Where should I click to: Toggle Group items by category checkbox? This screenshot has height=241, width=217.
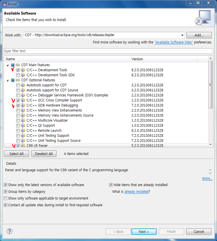6,192
